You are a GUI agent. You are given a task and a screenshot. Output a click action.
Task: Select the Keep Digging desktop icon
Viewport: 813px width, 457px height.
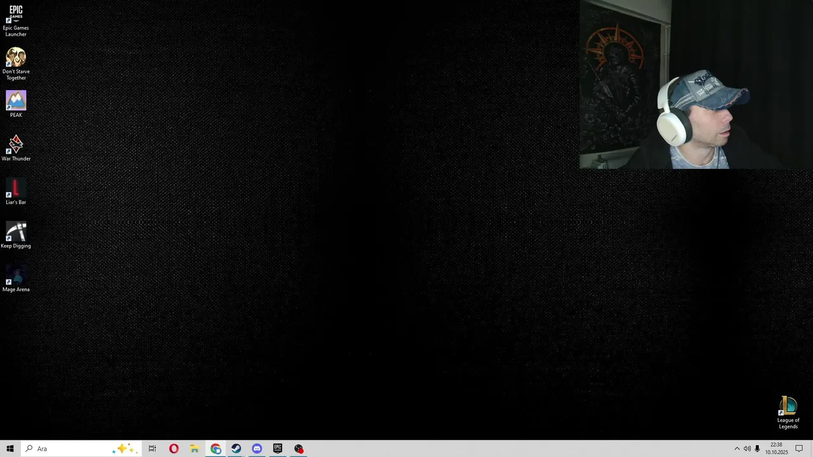pyautogui.click(x=16, y=235)
